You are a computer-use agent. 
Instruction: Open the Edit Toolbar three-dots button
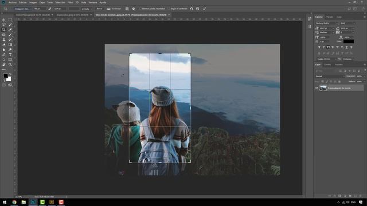4,69
